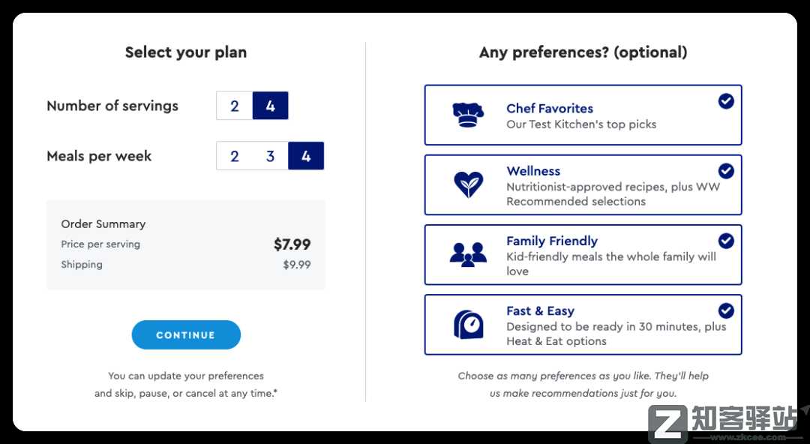
Task: Click the Chef Favorites title text
Action: 550,108
